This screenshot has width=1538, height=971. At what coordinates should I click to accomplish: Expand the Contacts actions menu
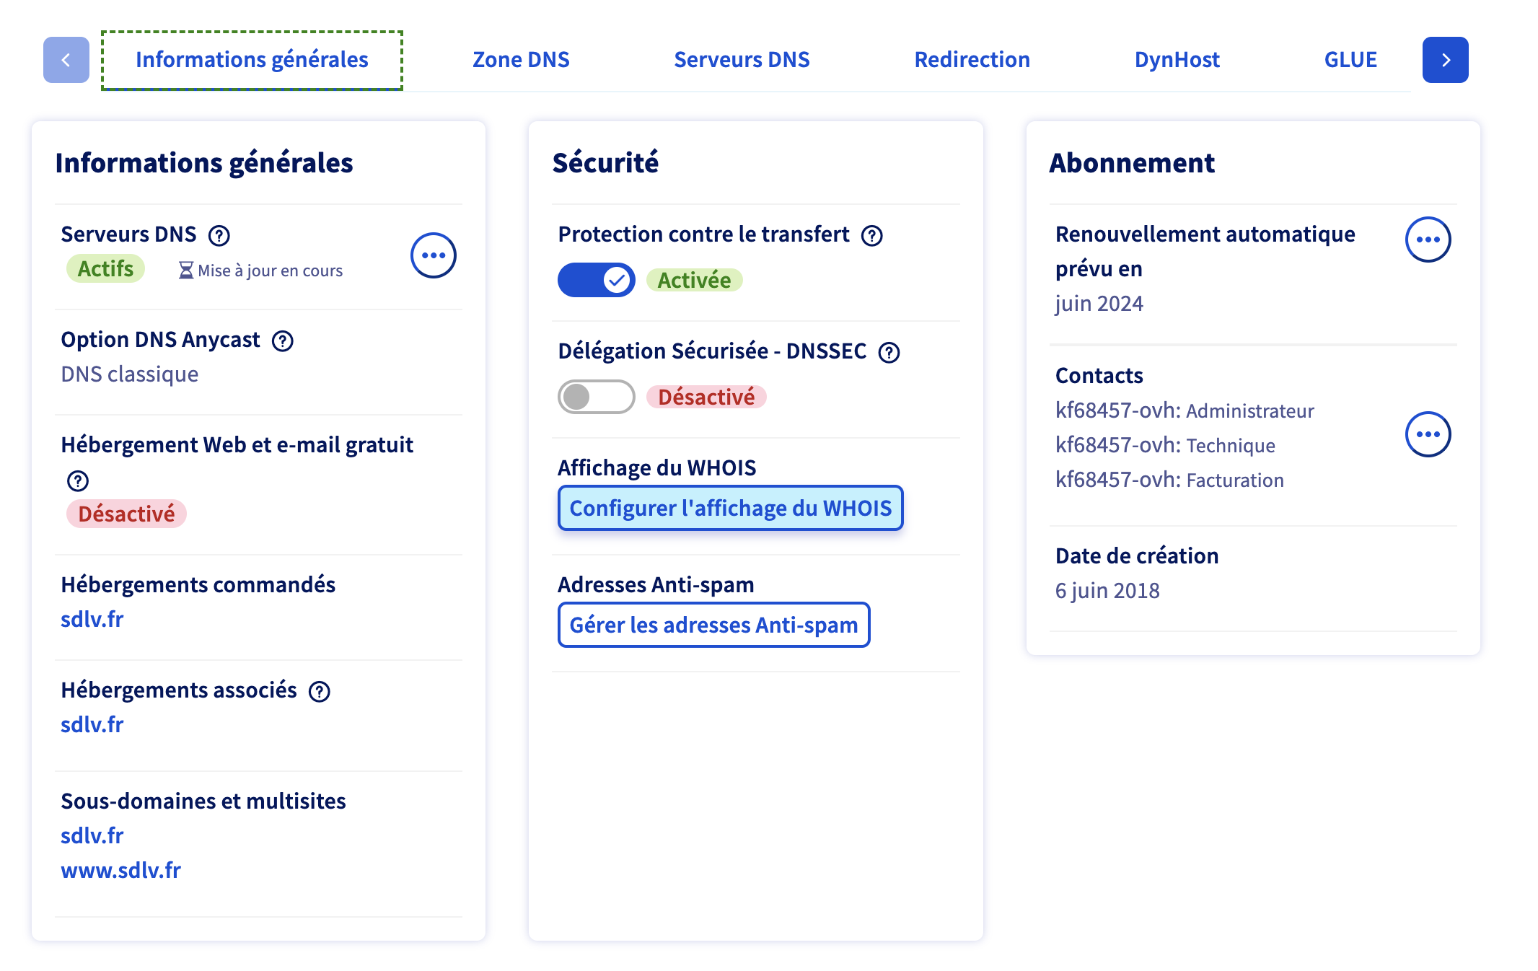[1428, 434]
